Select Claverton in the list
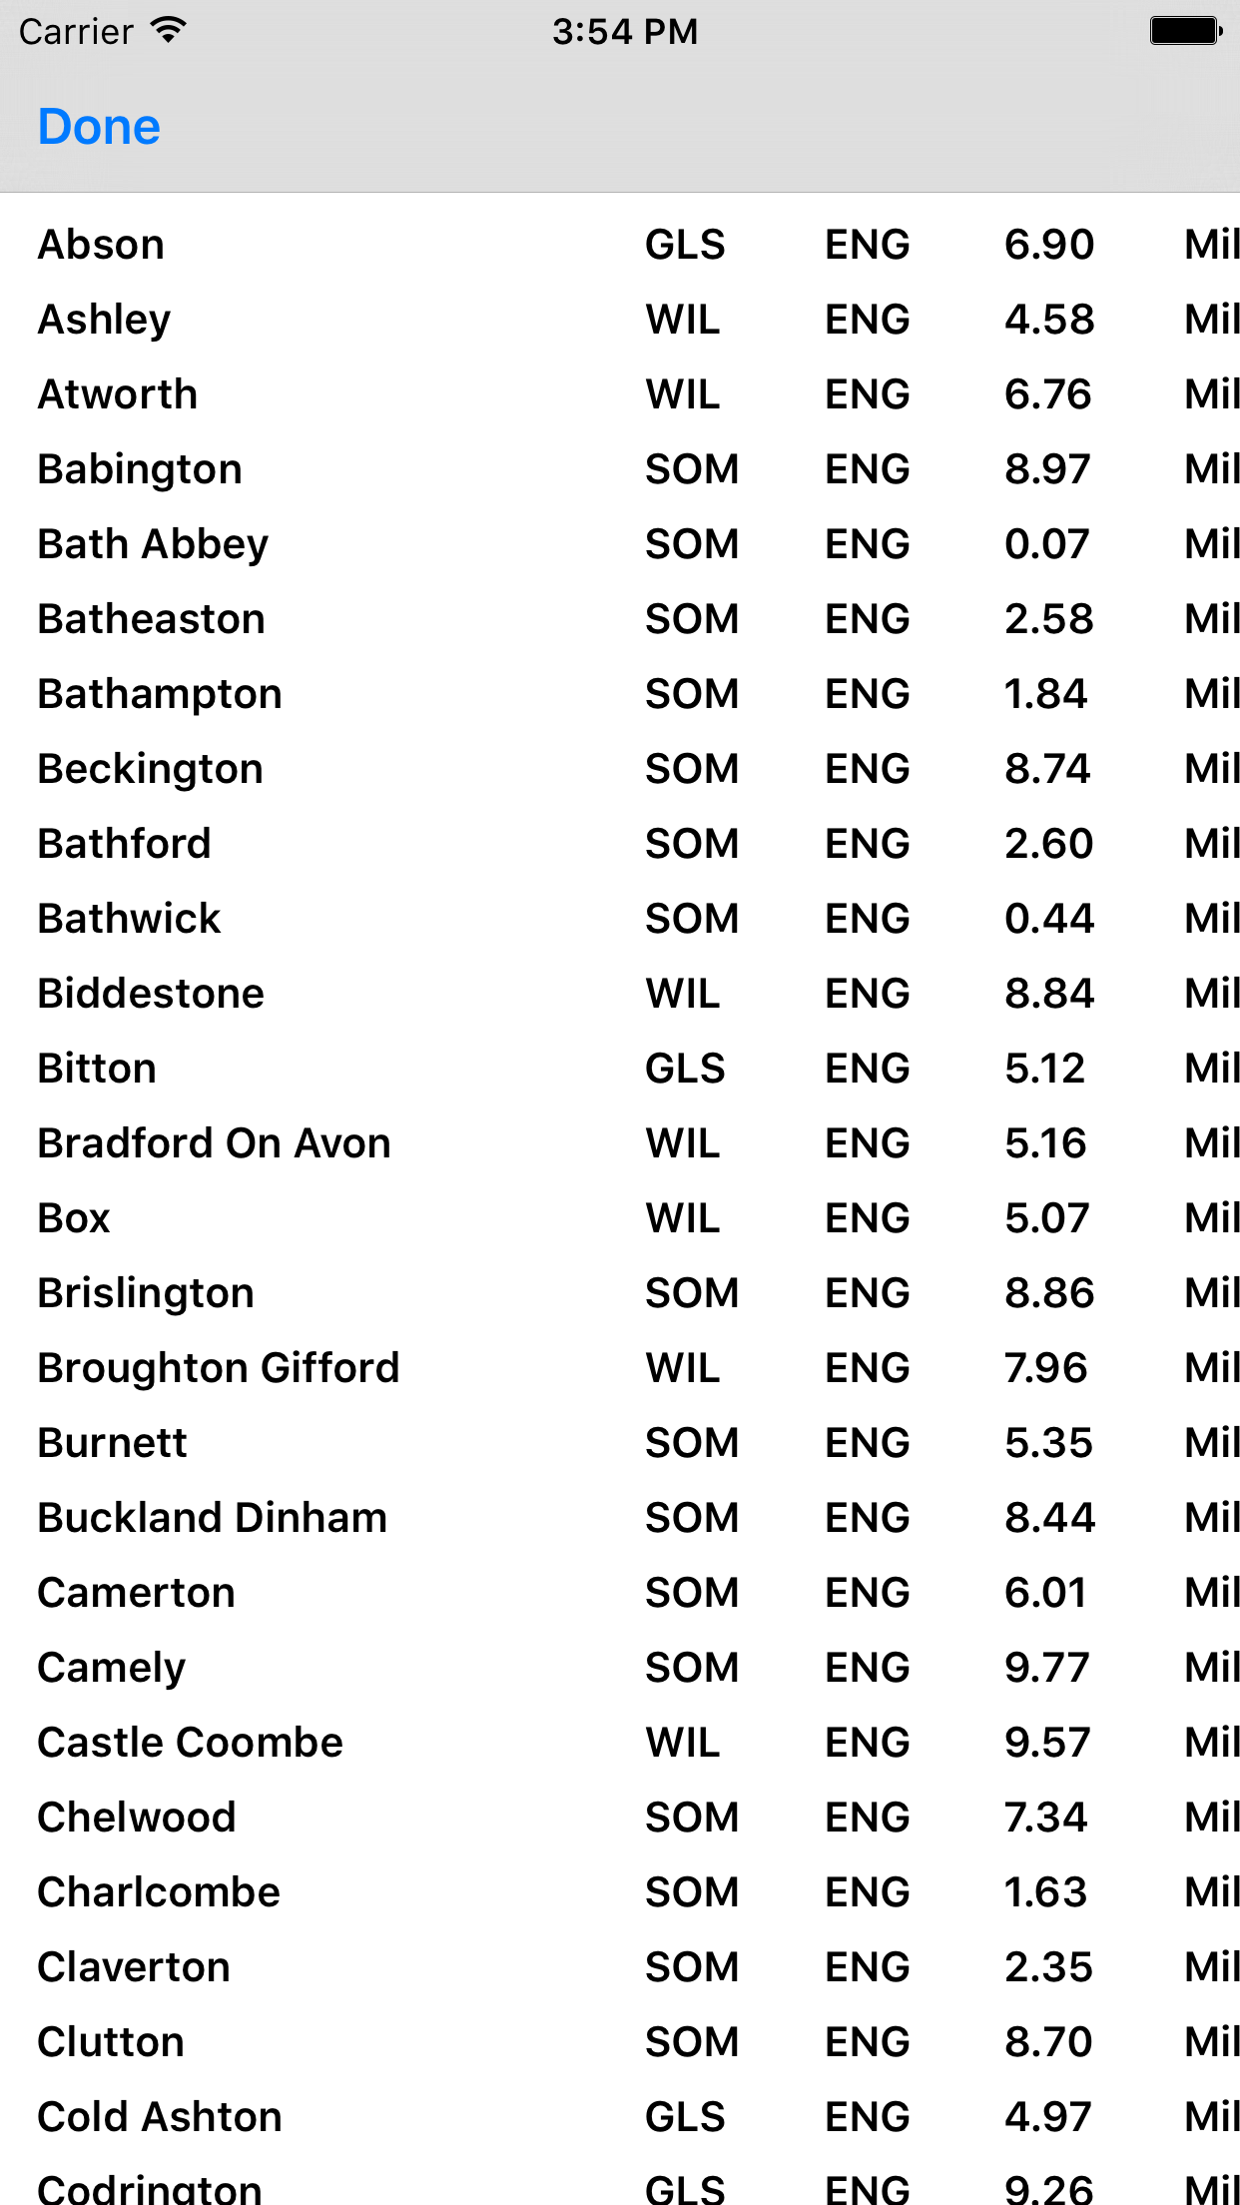 [620, 1967]
